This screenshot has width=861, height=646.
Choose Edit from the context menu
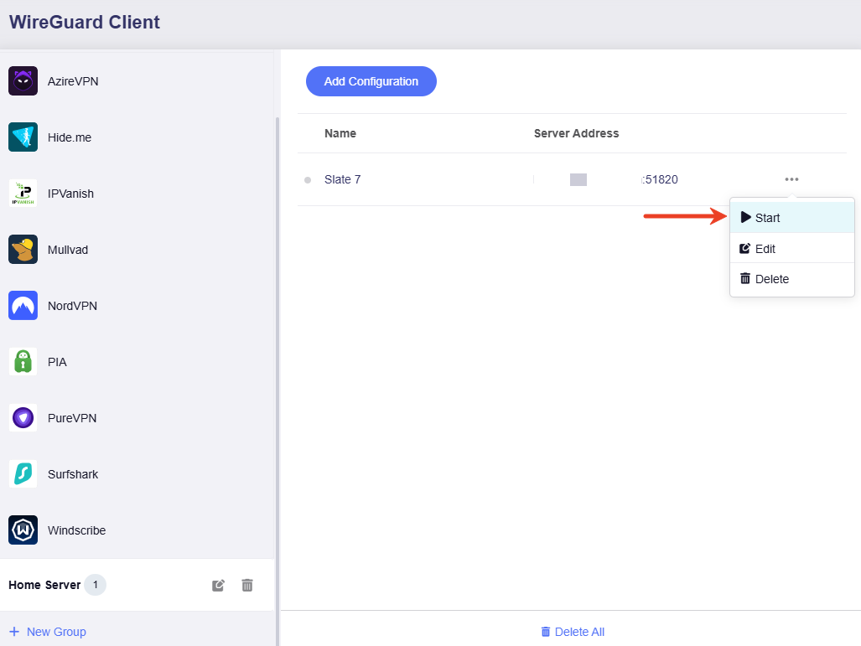(x=763, y=248)
